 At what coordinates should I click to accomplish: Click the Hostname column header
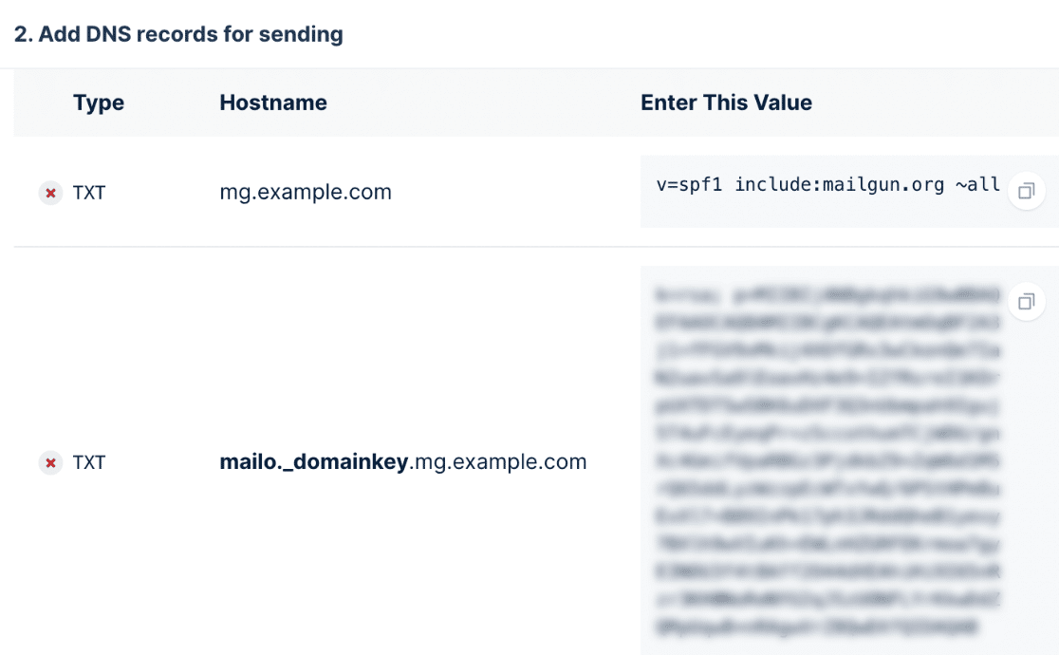pos(273,103)
